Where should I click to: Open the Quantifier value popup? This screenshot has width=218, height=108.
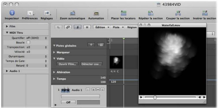coord(46,38)
